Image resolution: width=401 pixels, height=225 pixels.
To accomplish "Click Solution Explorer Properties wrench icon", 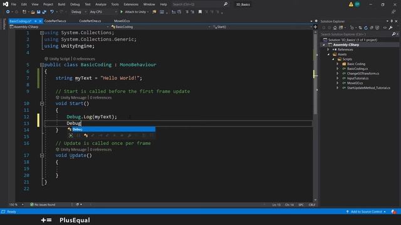I will [390, 27].
